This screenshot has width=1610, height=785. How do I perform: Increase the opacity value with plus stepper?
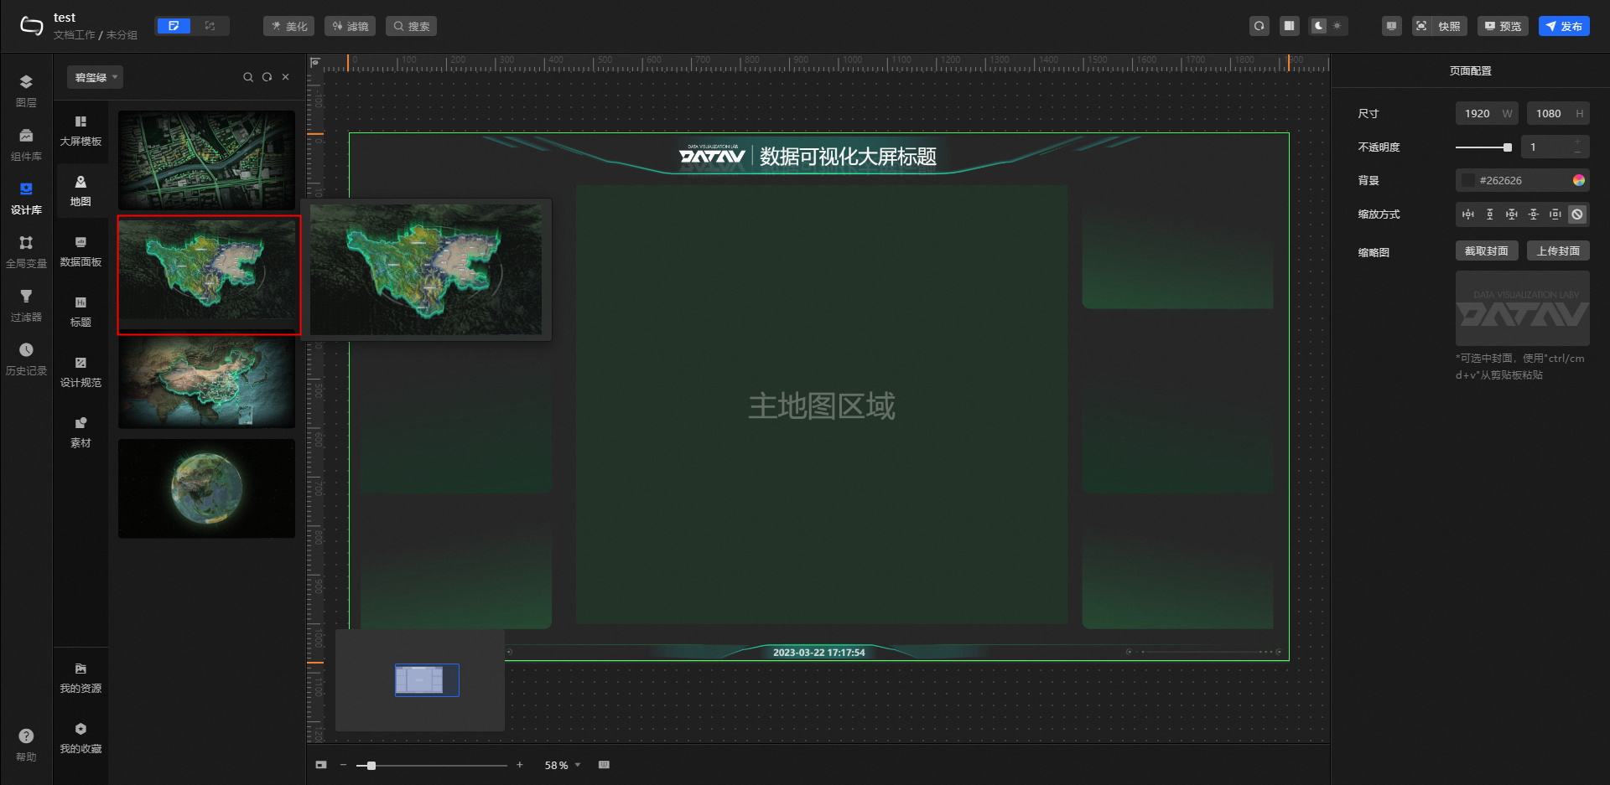pos(1577,142)
